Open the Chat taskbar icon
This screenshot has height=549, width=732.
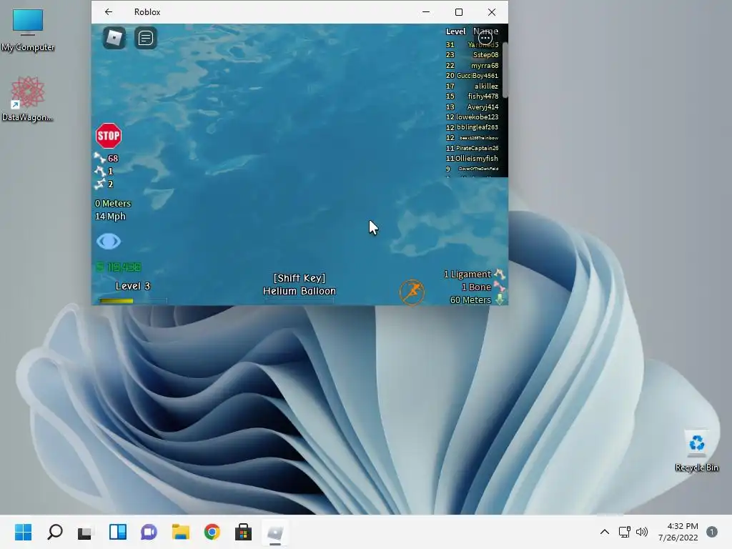149,532
